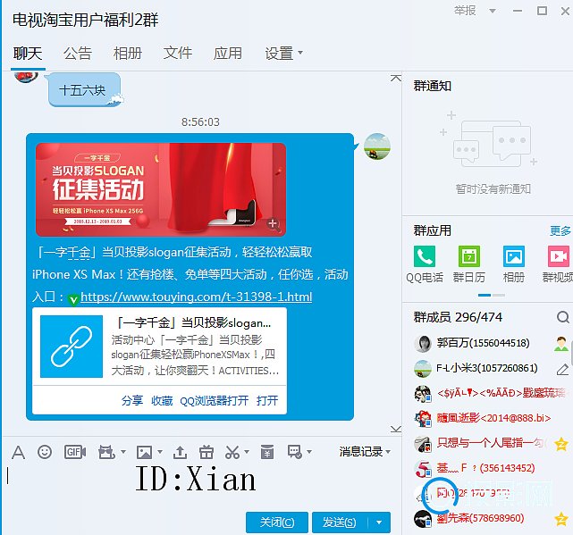Select member 劉先森(578698960)
This screenshot has height=535, width=573.
pos(480,518)
